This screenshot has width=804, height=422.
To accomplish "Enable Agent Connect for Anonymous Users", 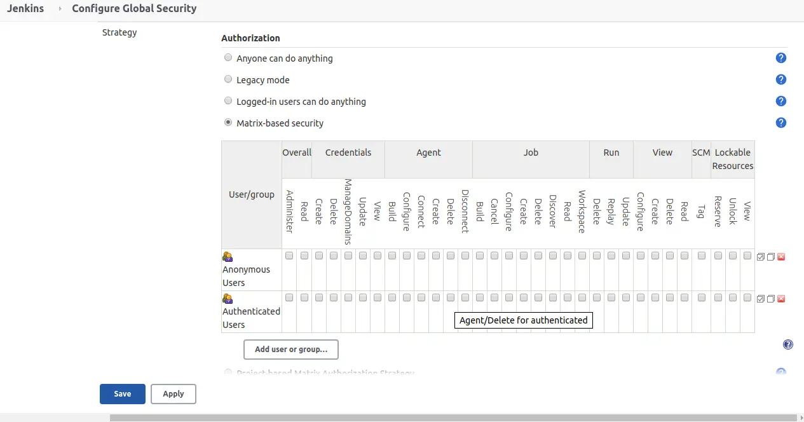I will [421, 255].
